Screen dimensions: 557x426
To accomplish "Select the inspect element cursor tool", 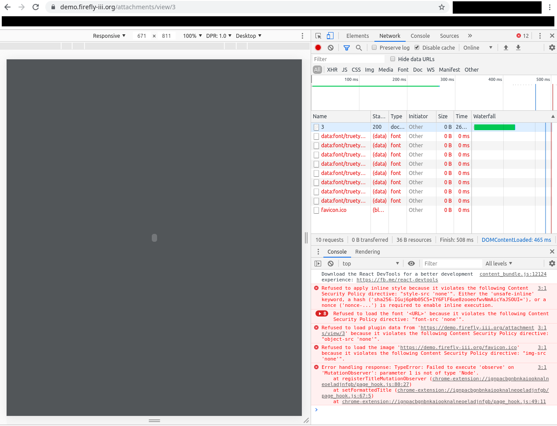I will 318,36.
